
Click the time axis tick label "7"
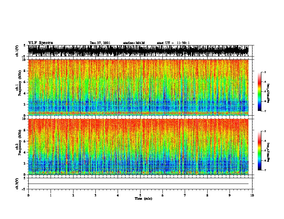pos(185,195)
